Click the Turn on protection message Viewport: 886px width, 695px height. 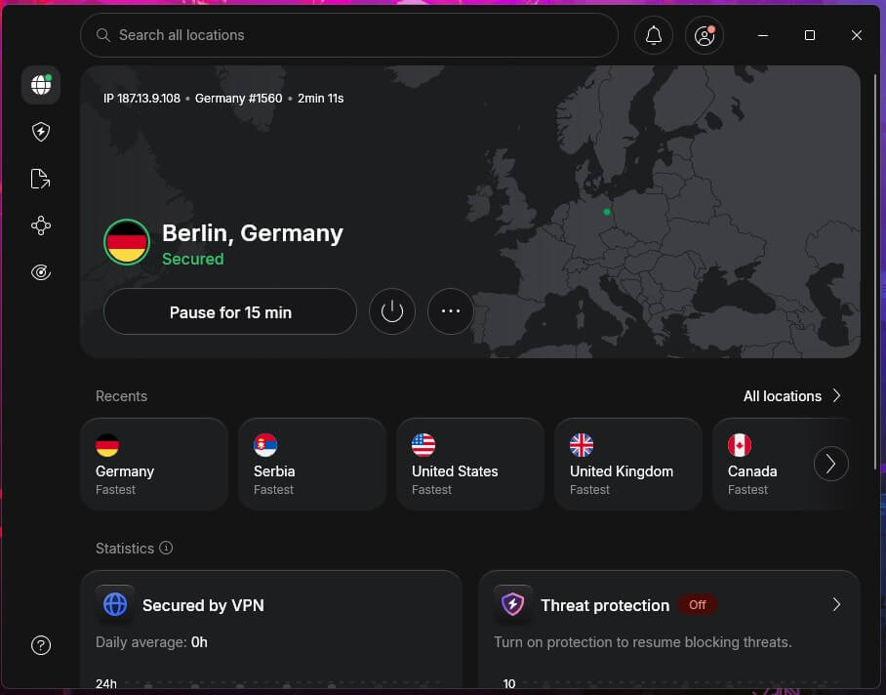coord(643,642)
